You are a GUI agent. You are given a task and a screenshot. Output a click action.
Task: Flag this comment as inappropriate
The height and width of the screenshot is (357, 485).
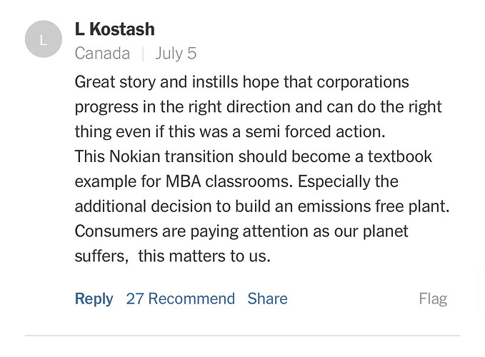[433, 298]
